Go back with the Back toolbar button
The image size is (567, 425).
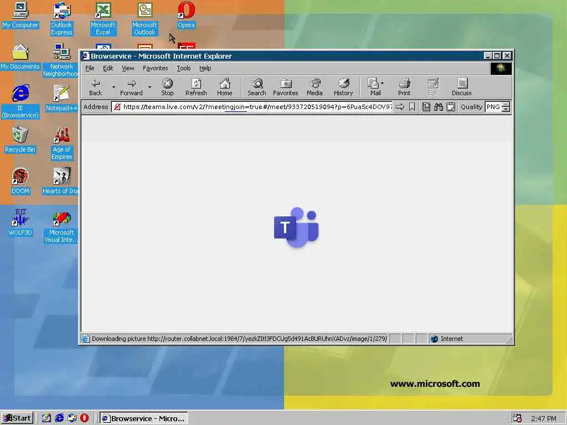[95, 87]
